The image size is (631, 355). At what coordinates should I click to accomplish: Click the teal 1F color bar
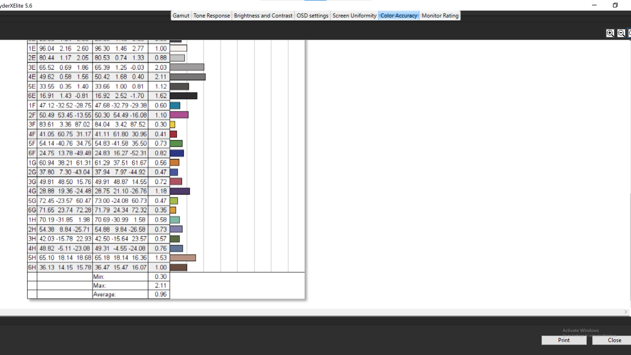click(175, 105)
